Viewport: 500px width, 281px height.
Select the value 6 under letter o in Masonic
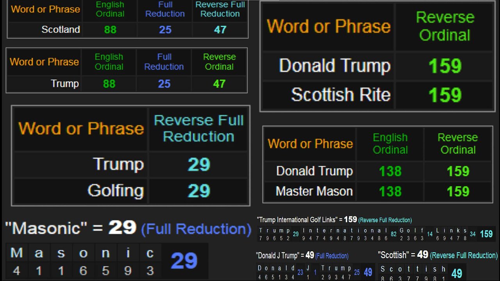coord(84,271)
